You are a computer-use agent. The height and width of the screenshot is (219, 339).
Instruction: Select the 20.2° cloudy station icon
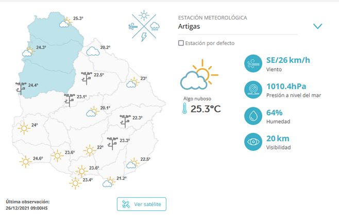pyautogui.click(x=93, y=51)
